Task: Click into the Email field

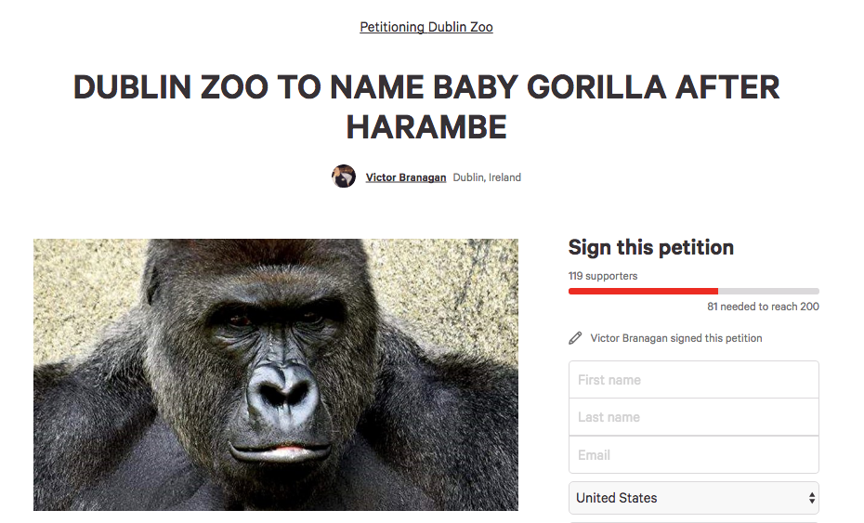Action: pos(693,455)
